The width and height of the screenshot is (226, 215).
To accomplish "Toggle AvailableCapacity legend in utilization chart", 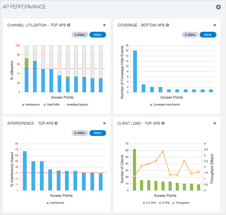I will (x=77, y=104).
